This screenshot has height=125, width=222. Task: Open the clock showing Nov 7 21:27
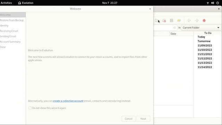[x=110, y=3]
